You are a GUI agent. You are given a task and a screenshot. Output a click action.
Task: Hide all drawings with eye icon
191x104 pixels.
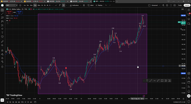coord(2,62)
